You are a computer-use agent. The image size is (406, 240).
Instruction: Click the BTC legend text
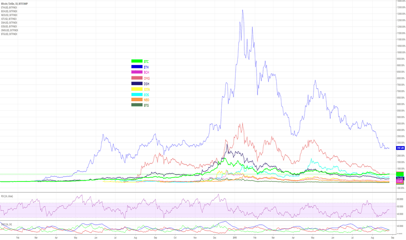[x=146, y=62]
